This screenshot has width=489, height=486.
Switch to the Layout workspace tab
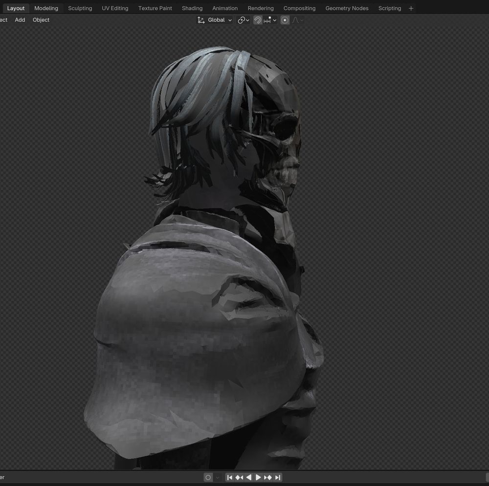(x=16, y=8)
